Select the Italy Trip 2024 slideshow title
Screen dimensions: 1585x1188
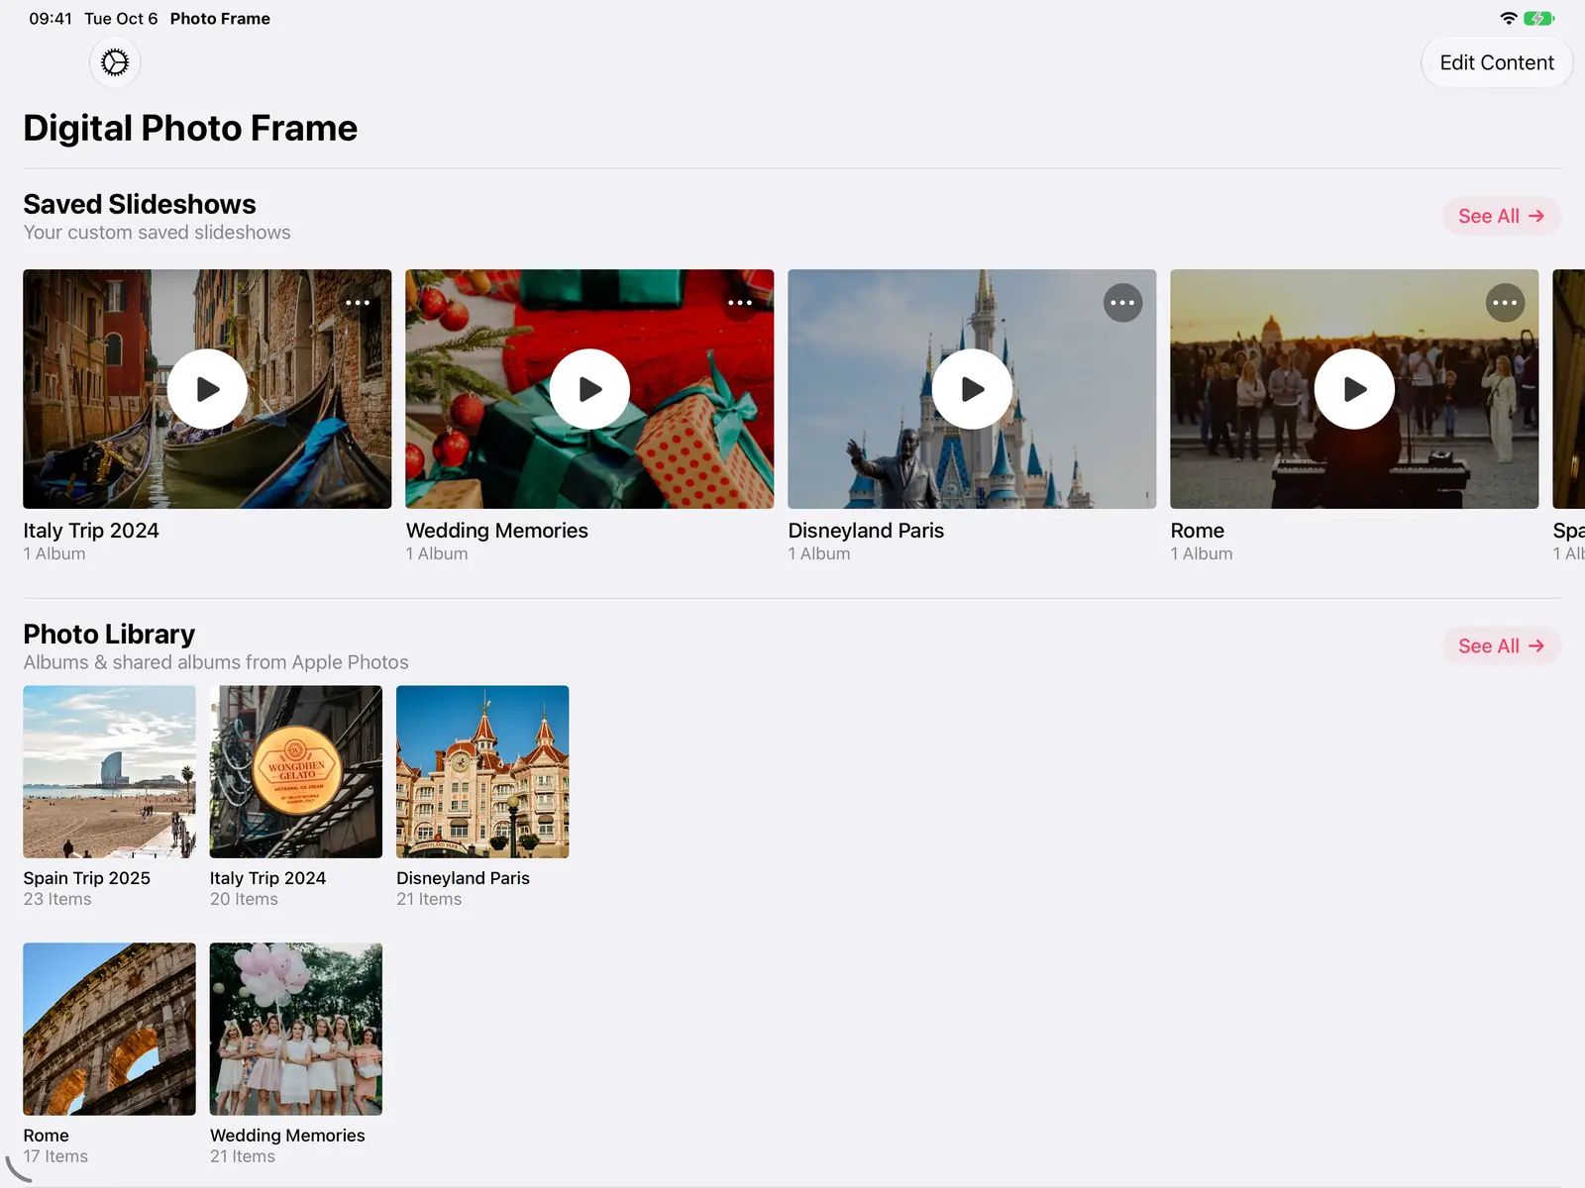91,531
